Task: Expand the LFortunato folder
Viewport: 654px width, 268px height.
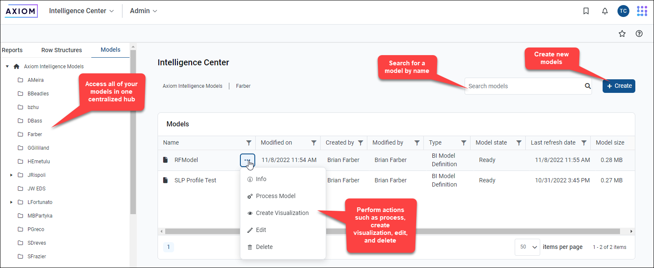Action: [x=11, y=202]
